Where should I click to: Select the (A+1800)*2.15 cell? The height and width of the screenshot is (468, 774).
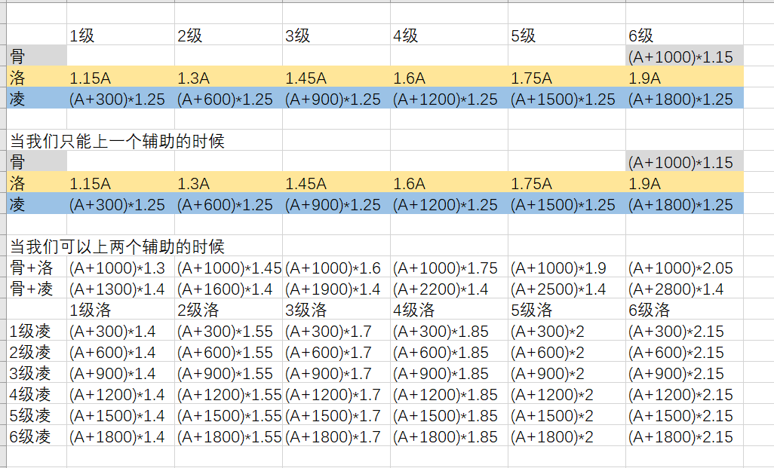point(684,436)
